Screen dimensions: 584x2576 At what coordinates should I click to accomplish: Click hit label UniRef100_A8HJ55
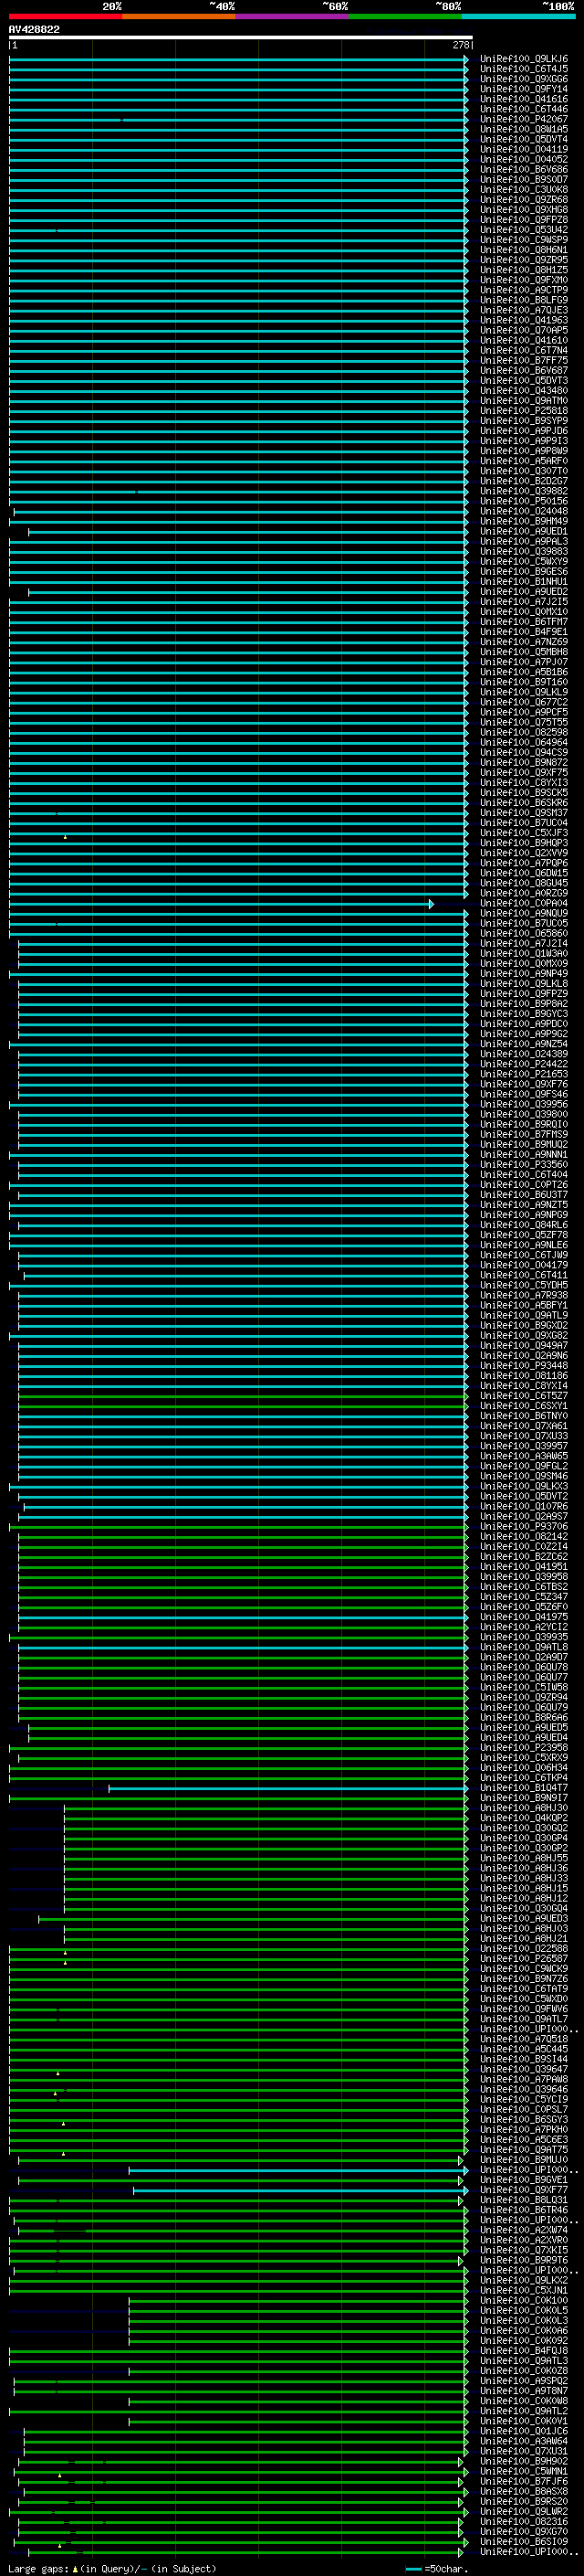coord(523,1858)
